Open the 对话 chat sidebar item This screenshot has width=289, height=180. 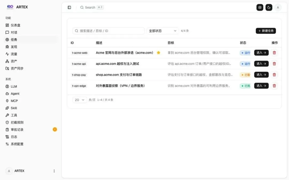pos(31,32)
